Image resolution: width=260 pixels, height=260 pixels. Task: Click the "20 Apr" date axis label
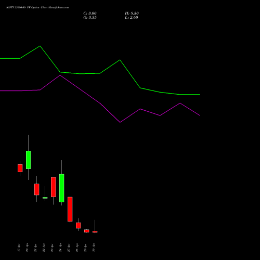click(27, 248)
